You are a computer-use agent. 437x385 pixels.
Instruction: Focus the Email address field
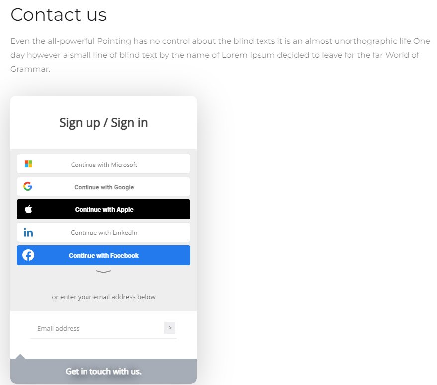(x=96, y=328)
